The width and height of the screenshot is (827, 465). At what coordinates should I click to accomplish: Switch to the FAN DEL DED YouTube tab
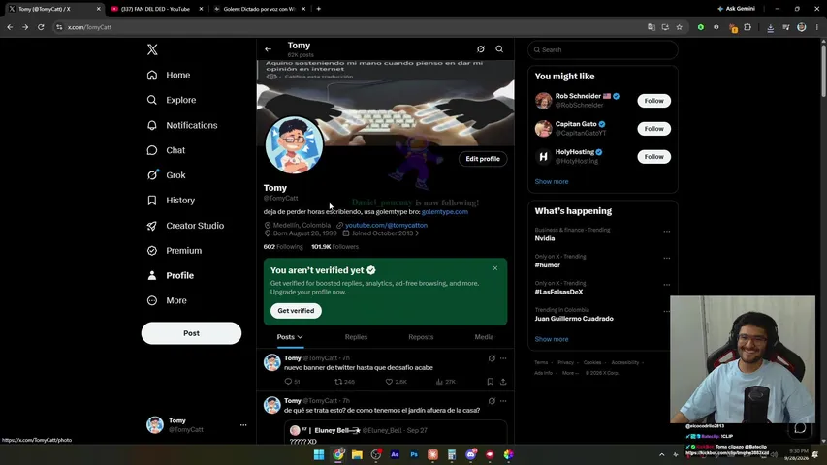tap(155, 9)
